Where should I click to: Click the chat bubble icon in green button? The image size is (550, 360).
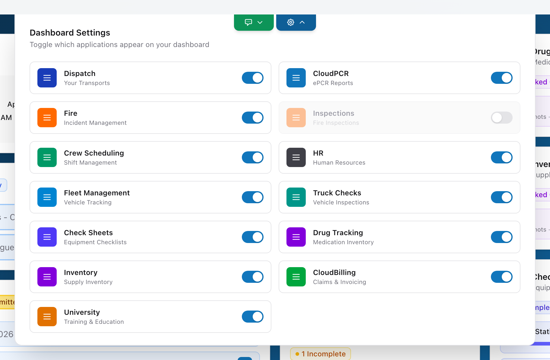(x=248, y=22)
